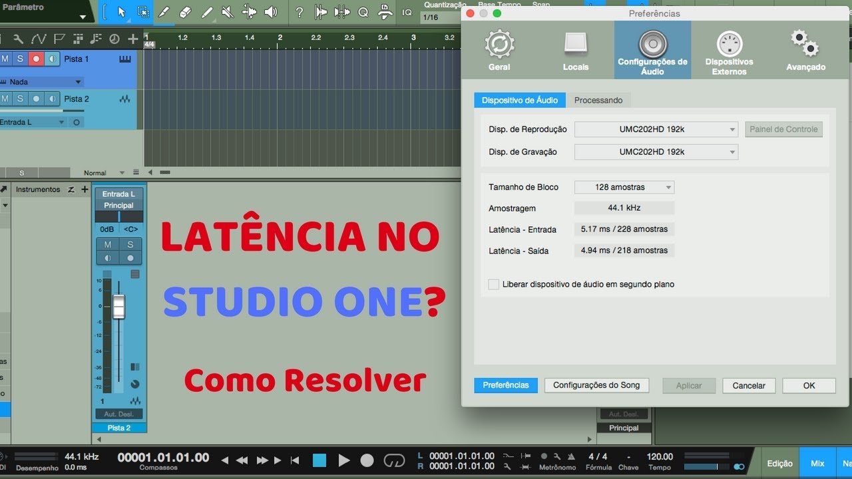Click the Stop transport button
This screenshot has width=852, height=479.
319,460
